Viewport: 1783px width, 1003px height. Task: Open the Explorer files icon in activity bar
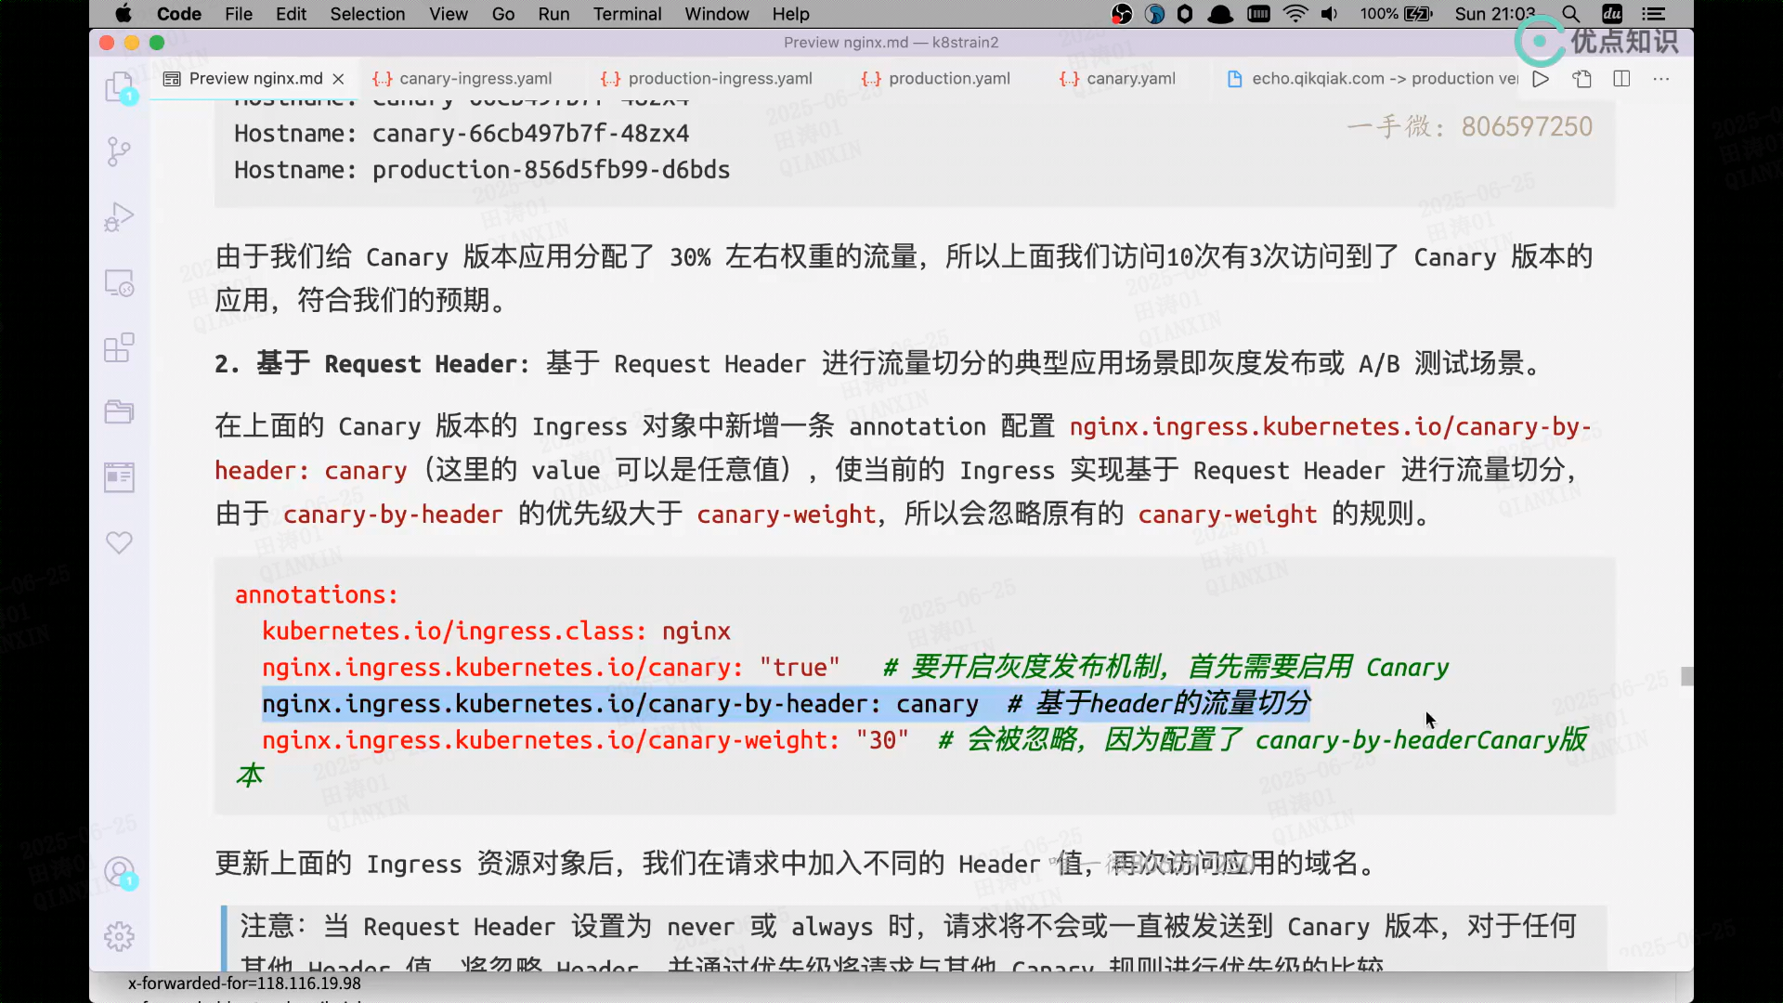click(x=119, y=87)
